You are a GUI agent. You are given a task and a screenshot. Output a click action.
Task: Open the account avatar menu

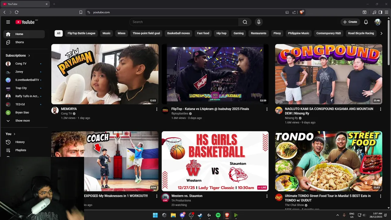[378, 22]
